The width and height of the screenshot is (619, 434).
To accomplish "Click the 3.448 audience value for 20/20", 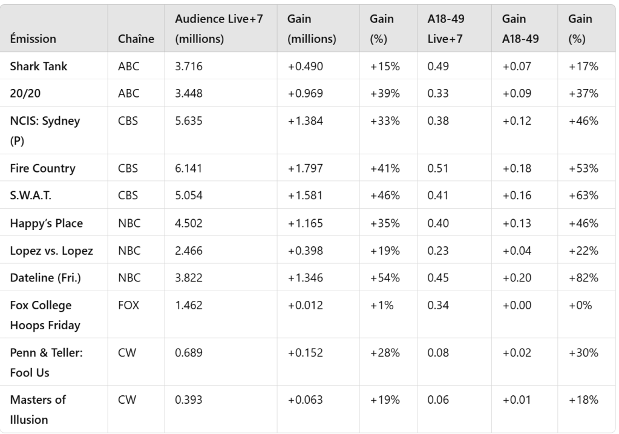I will (188, 93).
